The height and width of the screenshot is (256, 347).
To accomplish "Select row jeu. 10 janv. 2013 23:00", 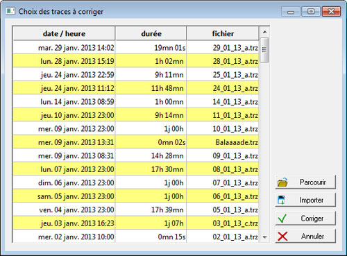I will (x=136, y=115).
